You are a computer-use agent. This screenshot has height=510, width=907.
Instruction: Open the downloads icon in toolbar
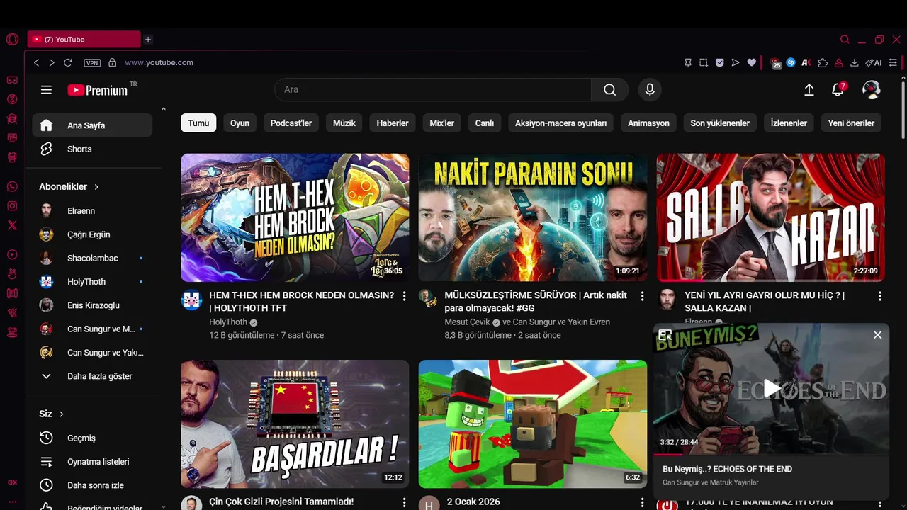coord(855,62)
